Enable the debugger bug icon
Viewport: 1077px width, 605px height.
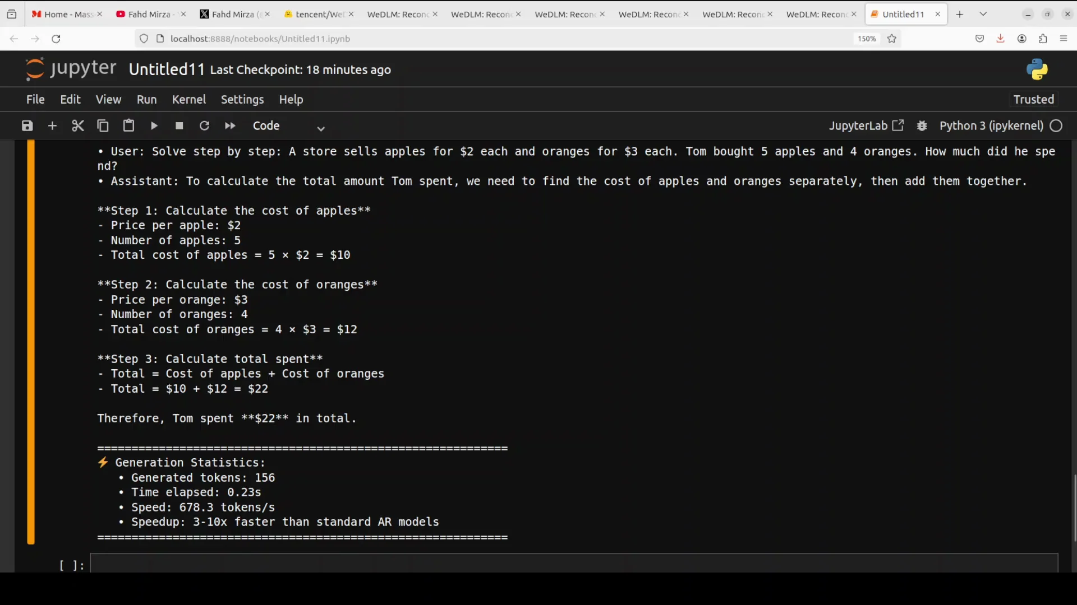point(922,126)
